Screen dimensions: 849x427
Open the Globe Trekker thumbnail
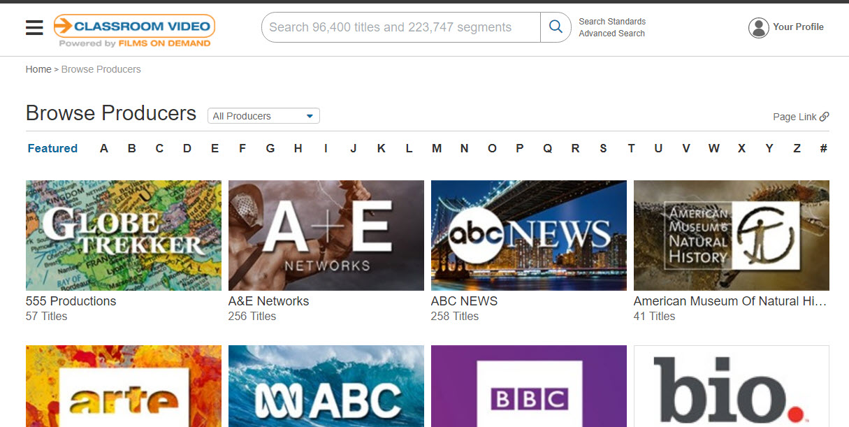point(124,236)
